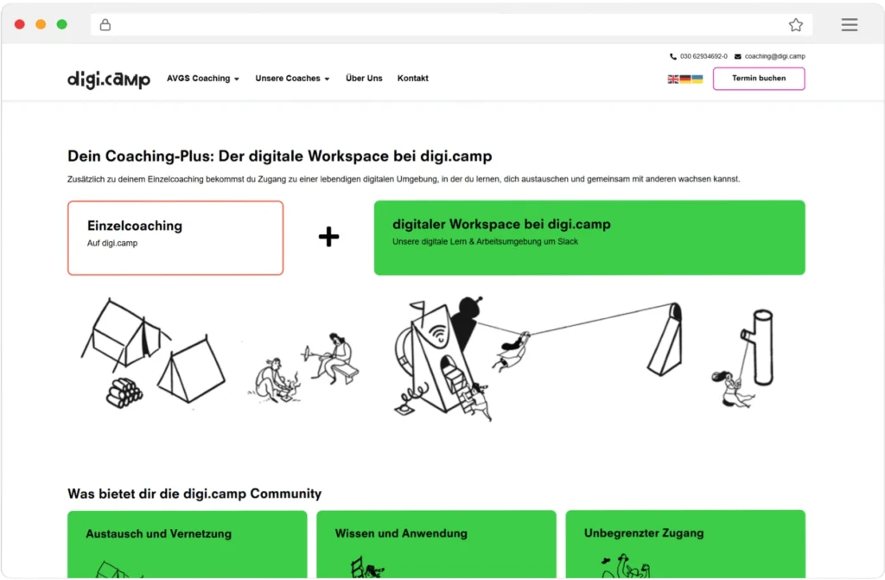
Task: Open the Austausch und Vernetzung card
Action: point(188,545)
